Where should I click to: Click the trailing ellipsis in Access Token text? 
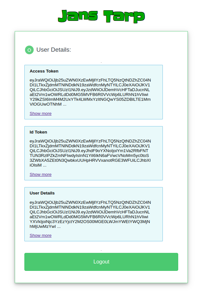pos(64,104)
